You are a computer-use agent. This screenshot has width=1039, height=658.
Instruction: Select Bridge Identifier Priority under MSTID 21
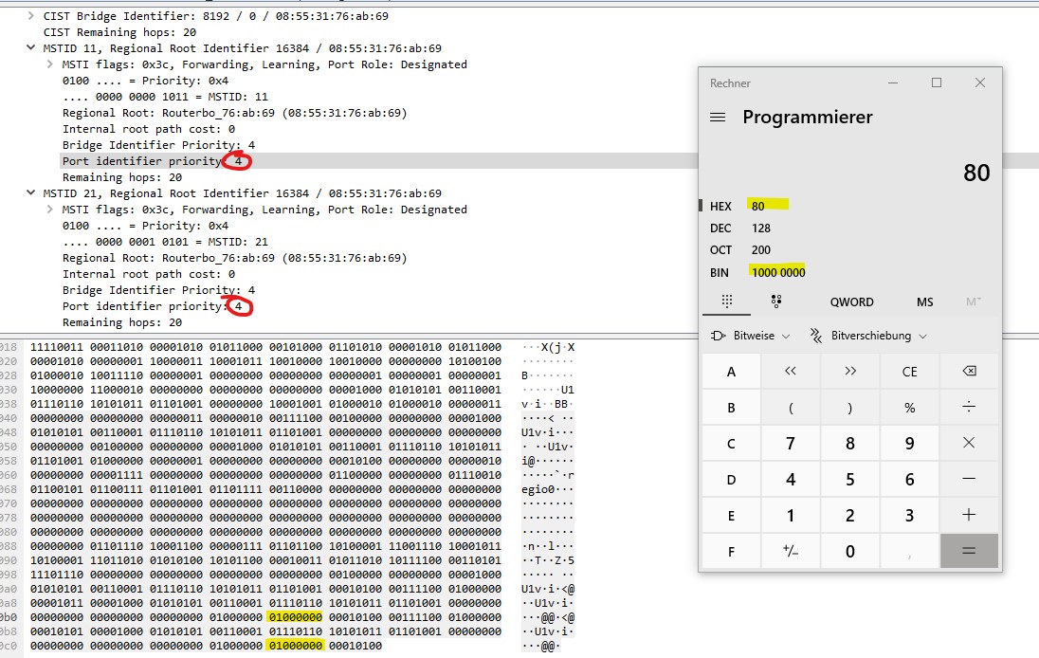158,290
